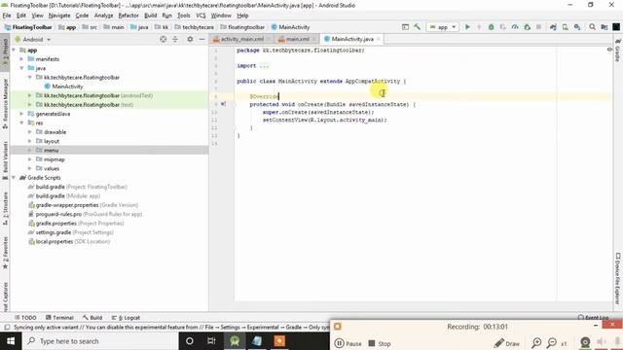Stop the screen recording

(380, 343)
